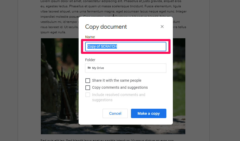Close the Copy document dialog
This screenshot has height=141, width=240.
(x=162, y=27)
